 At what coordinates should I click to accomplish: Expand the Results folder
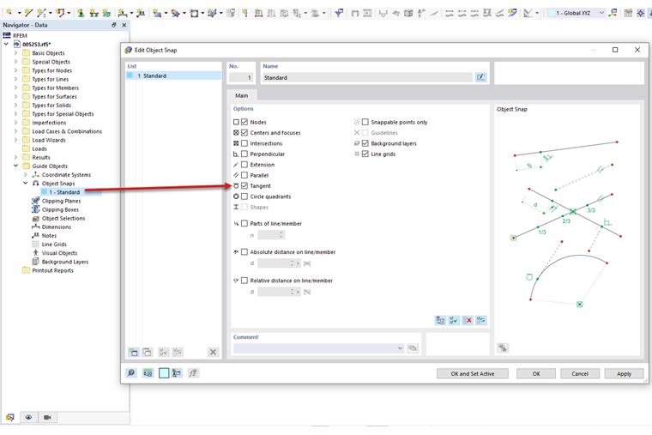pyautogui.click(x=15, y=157)
